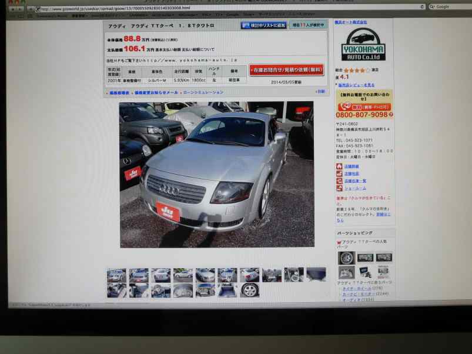Click the question mark icon beside 0800-807-9098
This screenshot has width=472, height=354.
click(x=391, y=115)
